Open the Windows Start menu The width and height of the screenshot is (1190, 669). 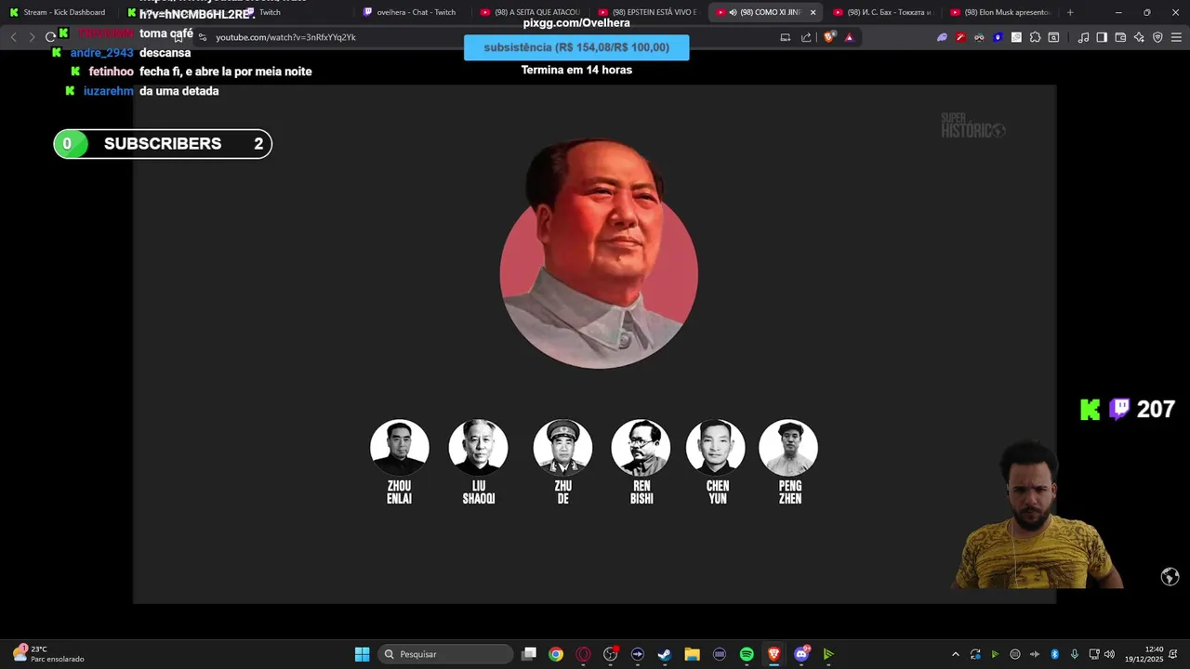[x=362, y=654]
